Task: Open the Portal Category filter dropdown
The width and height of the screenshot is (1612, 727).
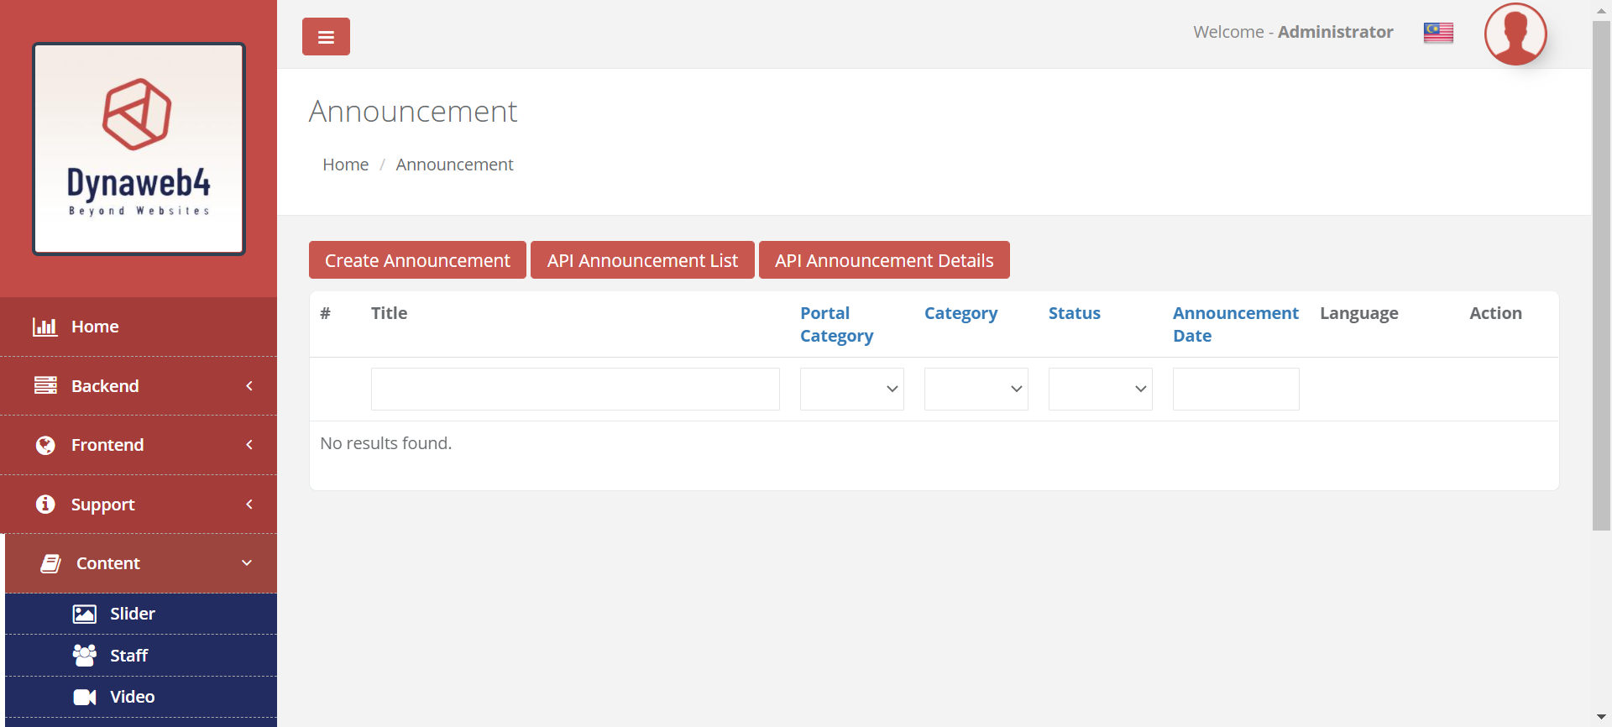Action: pyautogui.click(x=851, y=389)
